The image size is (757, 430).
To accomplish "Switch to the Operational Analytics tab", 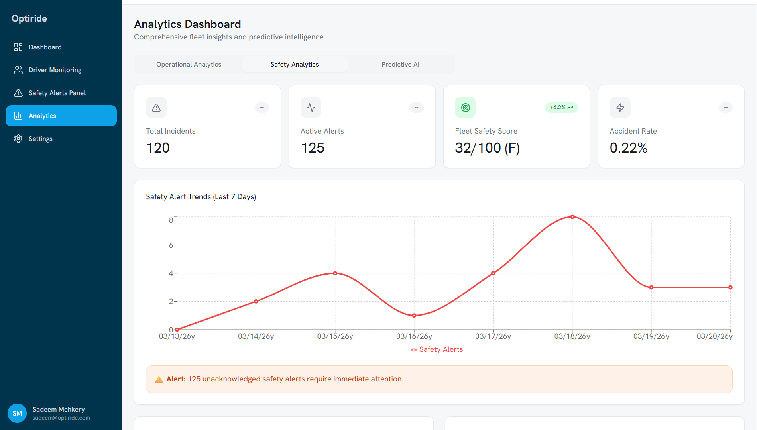I will [189, 64].
